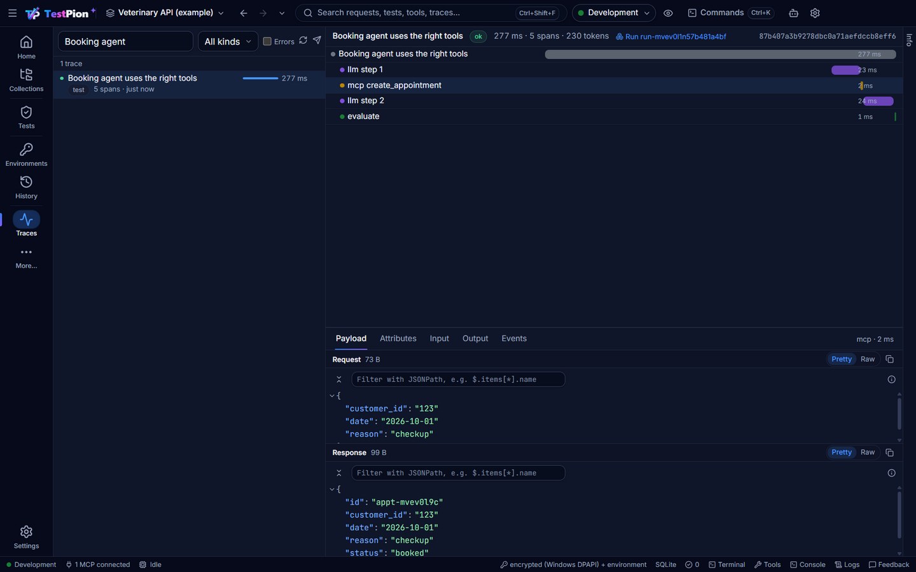Viewport: 916px width, 572px height.
Task: Switch Request view to Raw
Action: pos(868,359)
